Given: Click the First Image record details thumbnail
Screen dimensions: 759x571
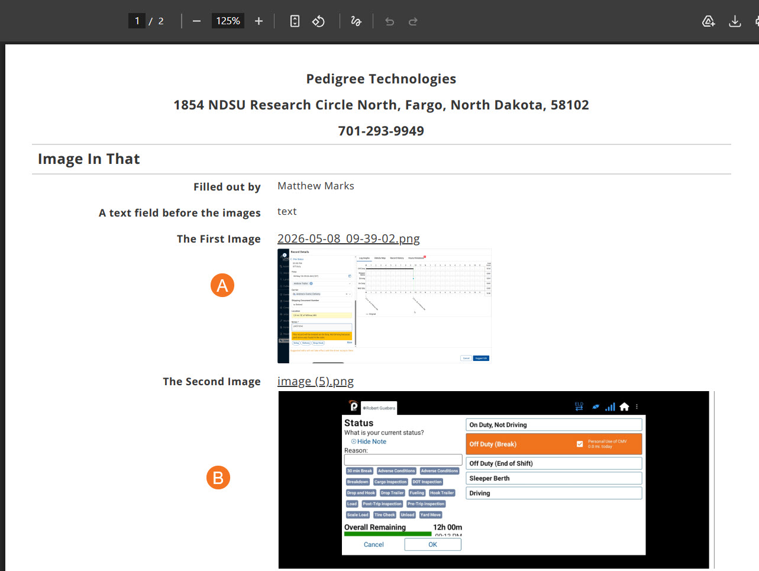Looking at the screenshot, I should (385, 306).
